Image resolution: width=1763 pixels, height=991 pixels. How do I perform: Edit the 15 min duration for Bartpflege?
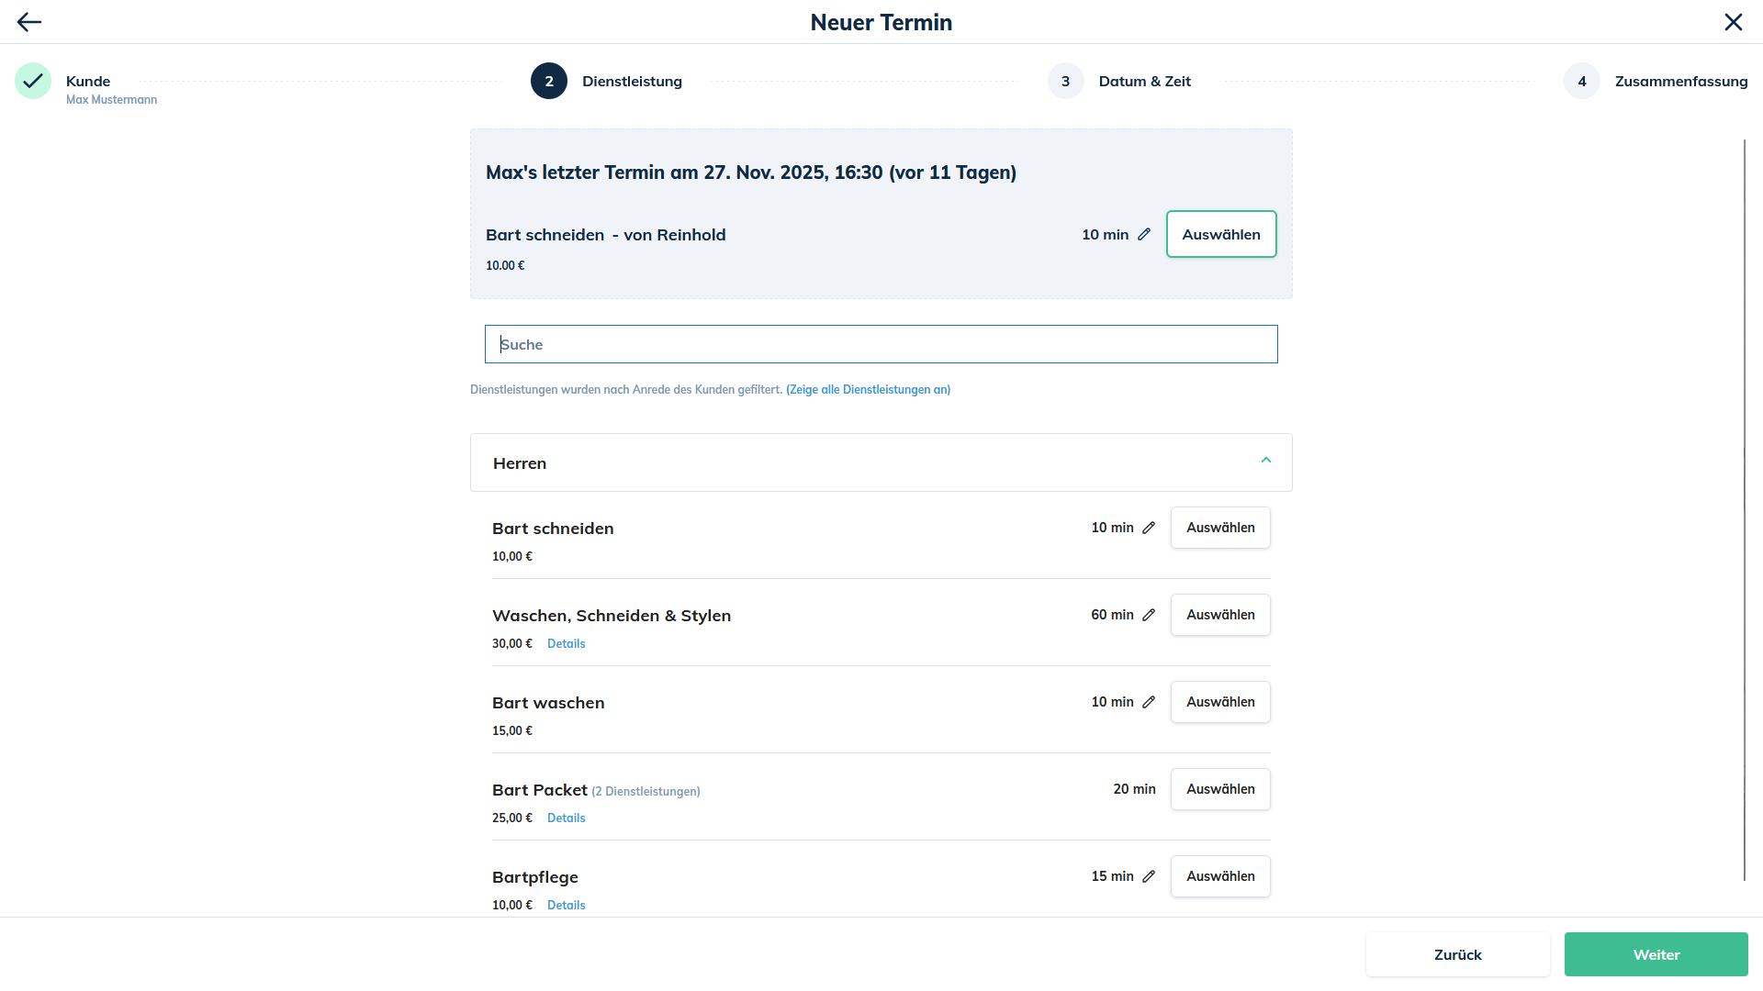click(x=1149, y=876)
